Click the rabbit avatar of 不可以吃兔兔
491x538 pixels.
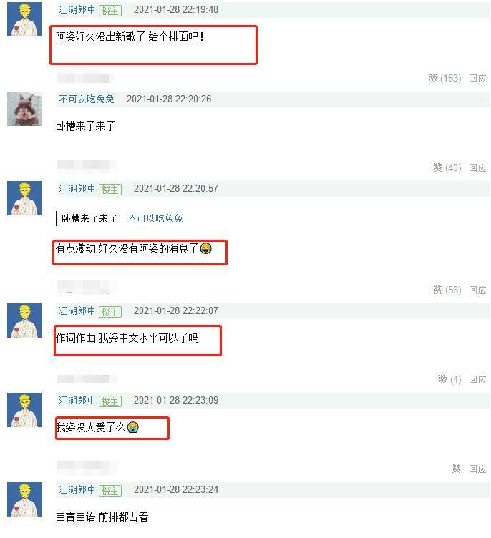coord(24,109)
